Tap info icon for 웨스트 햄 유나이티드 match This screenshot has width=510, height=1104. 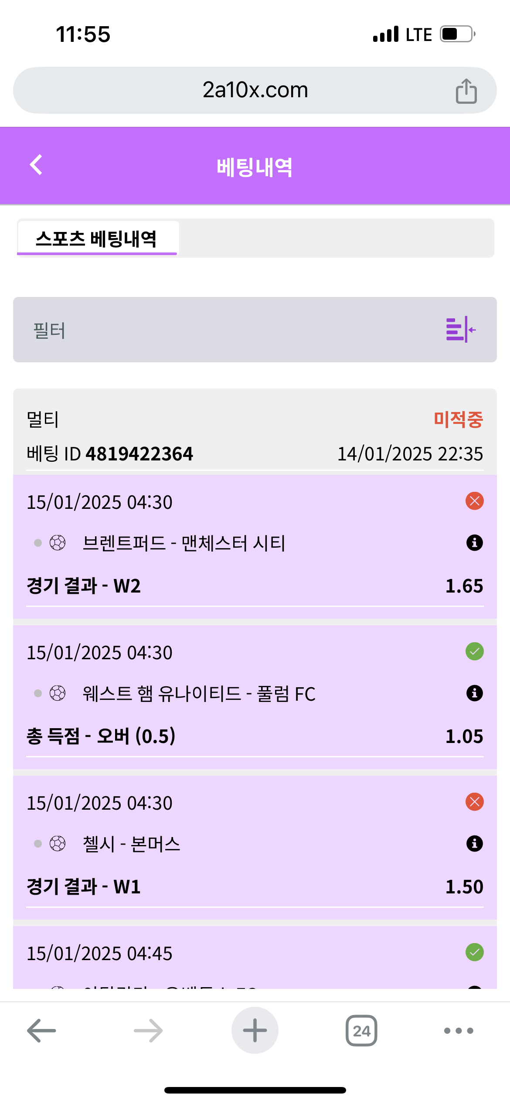pyautogui.click(x=474, y=693)
